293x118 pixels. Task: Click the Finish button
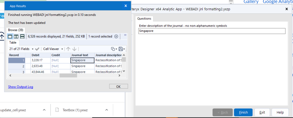[243, 112]
